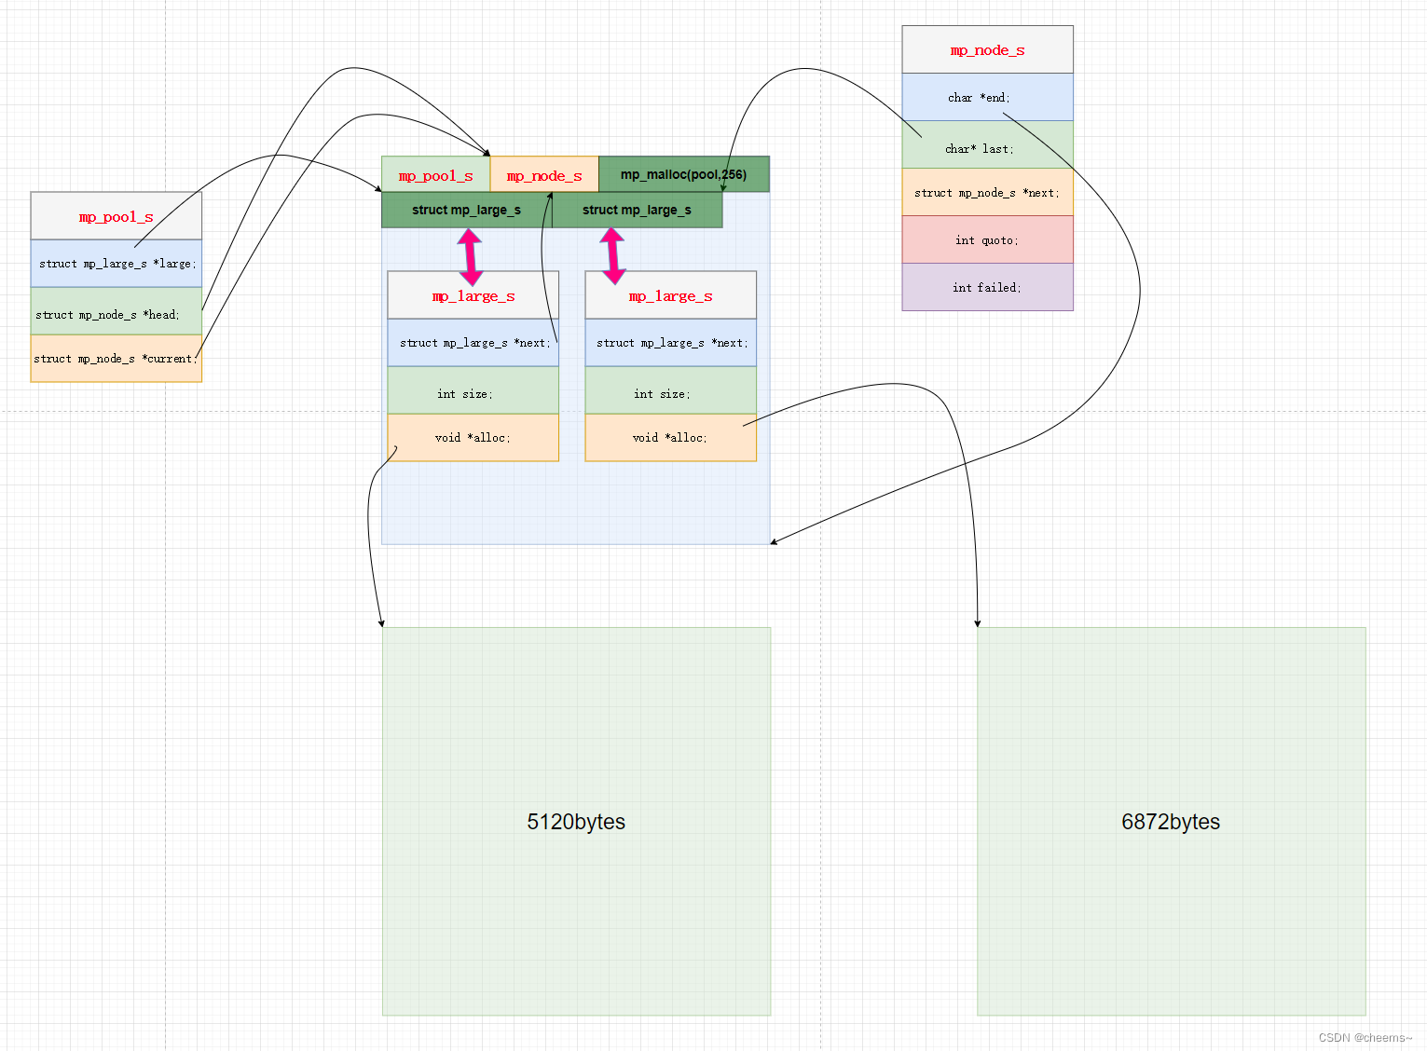Click the green mp_pool_s cell in the memory block
The height and width of the screenshot is (1051, 1427).
click(436, 174)
